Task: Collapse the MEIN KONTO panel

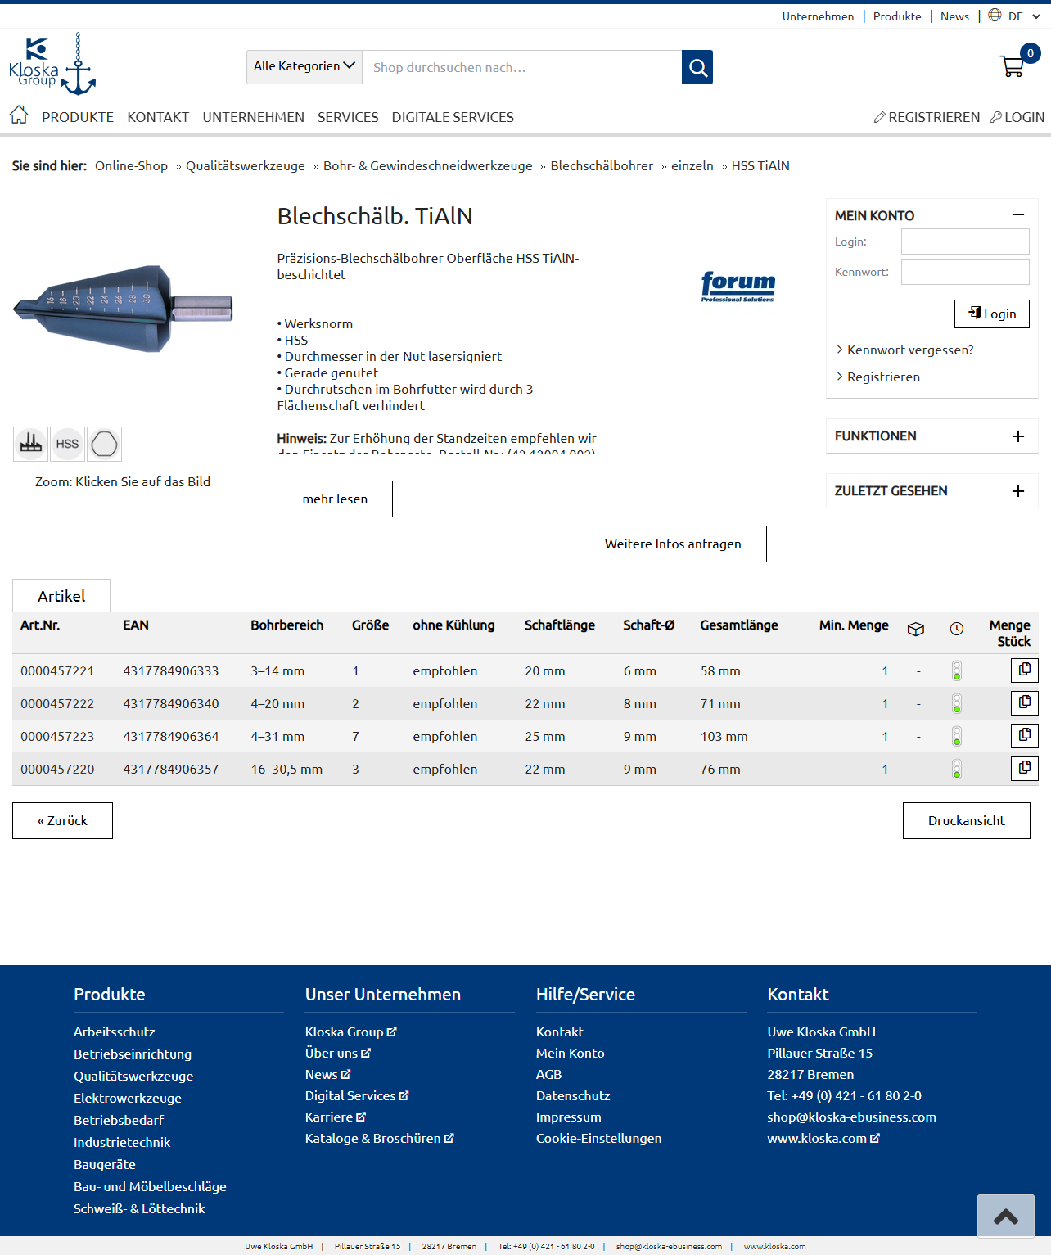Action: [x=1017, y=215]
